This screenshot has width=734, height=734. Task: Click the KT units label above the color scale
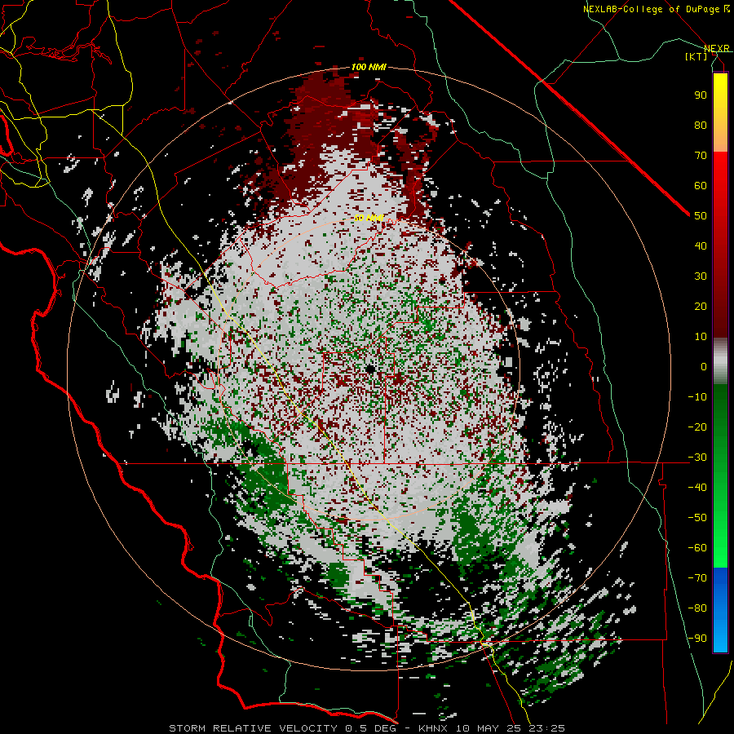pos(696,56)
